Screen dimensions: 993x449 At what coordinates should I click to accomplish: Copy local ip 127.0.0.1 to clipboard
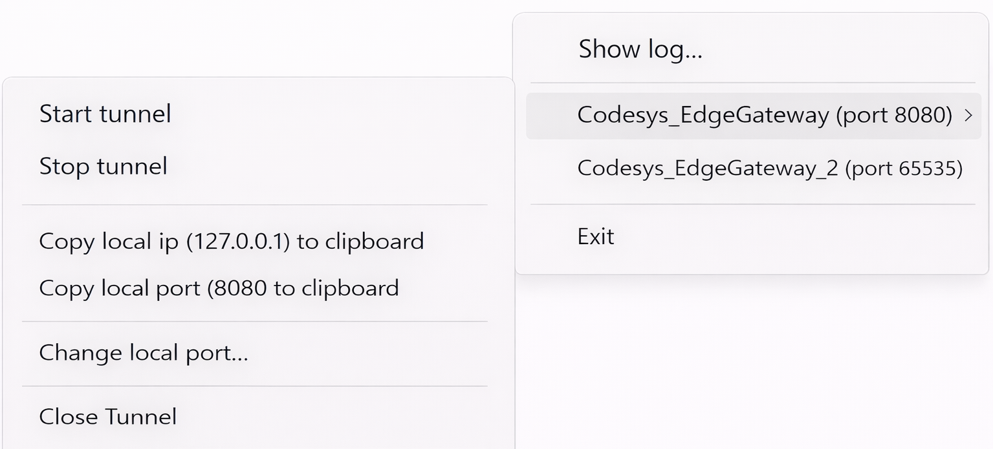(231, 242)
